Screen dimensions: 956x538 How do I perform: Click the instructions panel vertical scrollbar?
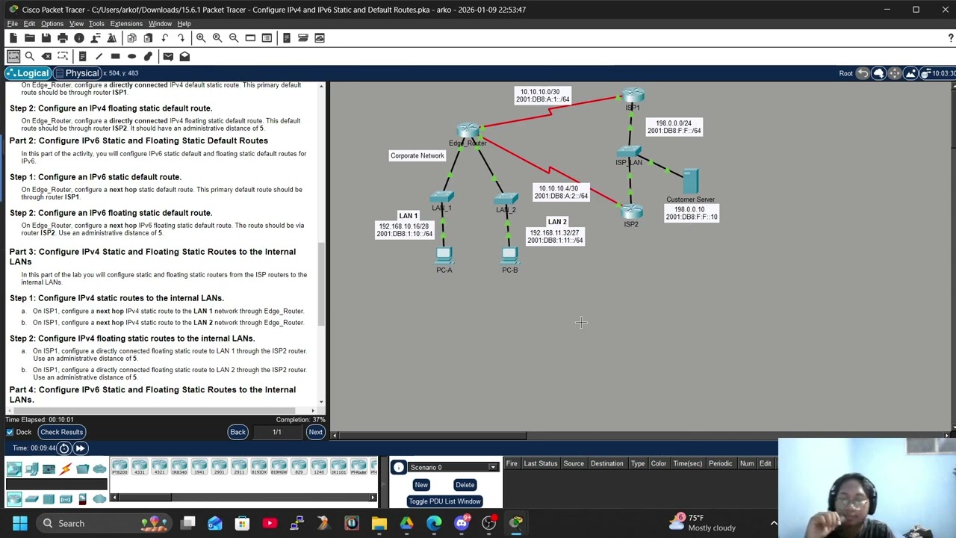click(322, 284)
